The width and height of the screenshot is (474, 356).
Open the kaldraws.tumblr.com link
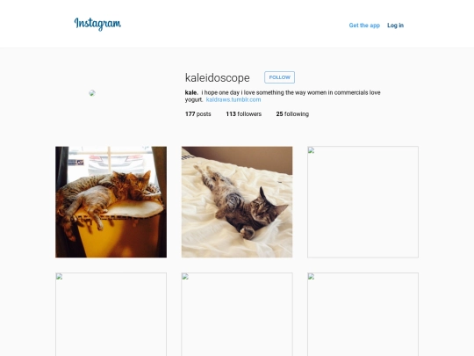233,99
